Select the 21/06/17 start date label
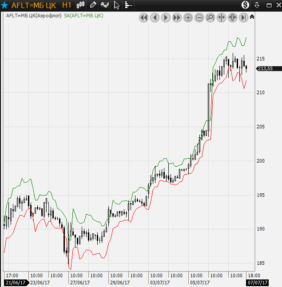Screen dimensions: 282x287 (15, 283)
